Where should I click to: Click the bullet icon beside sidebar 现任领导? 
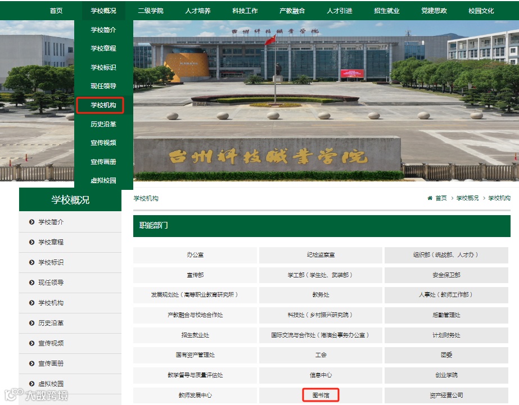point(32,283)
